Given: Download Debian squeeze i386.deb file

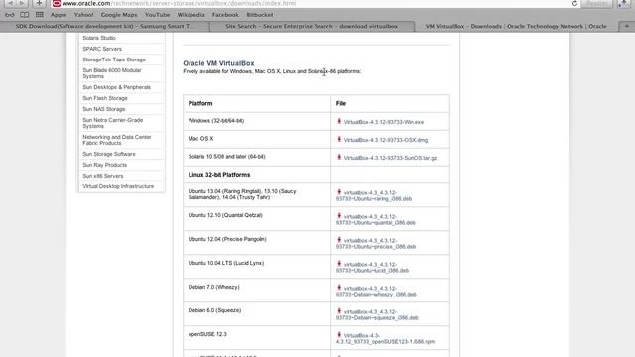Looking at the screenshot, I should [x=377, y=315].
